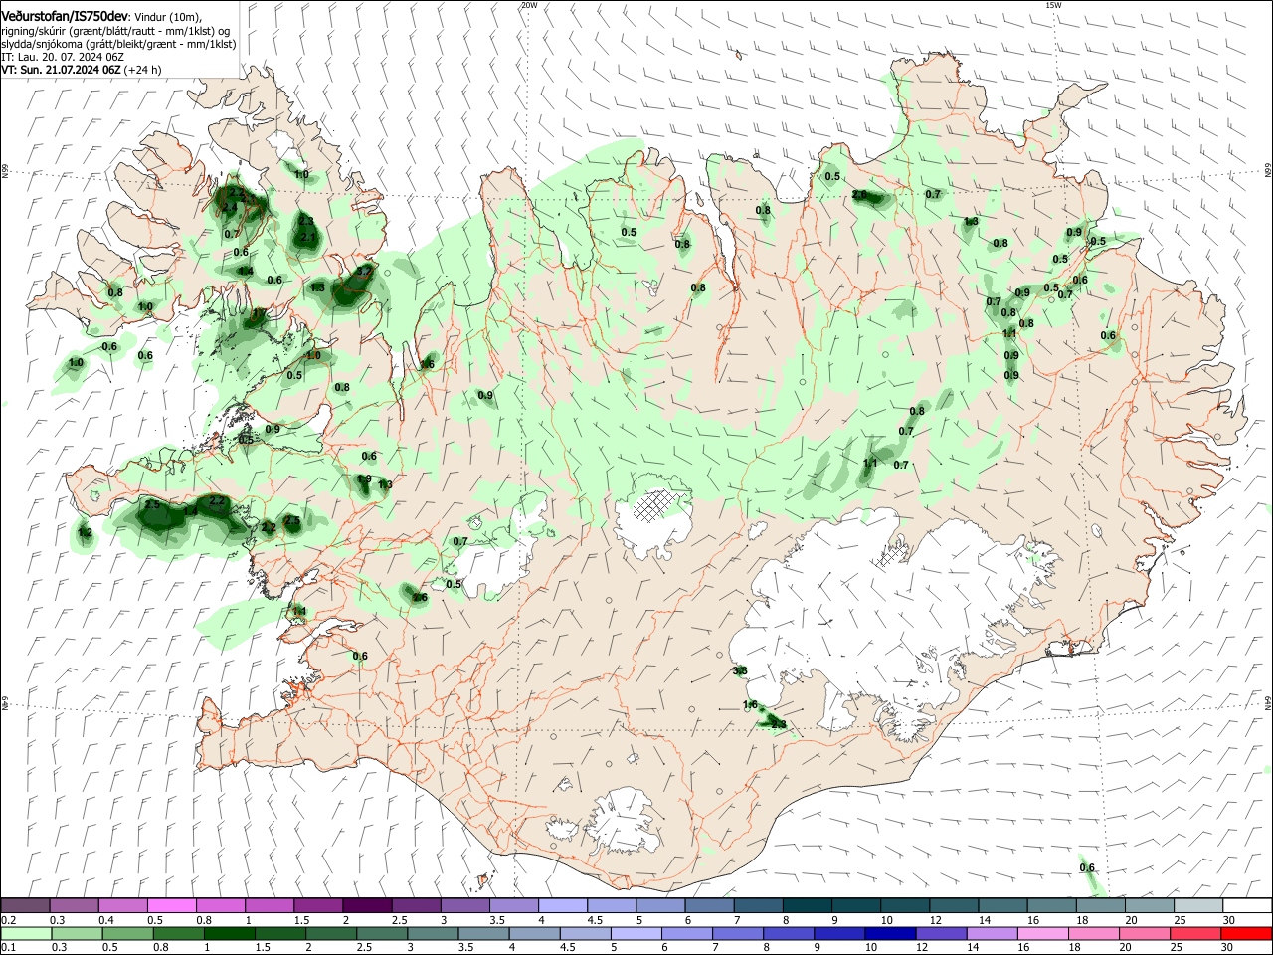Click the 20W longitude label
The image size is (1273, 955).
pyautogui.click(x=529, y=5)
